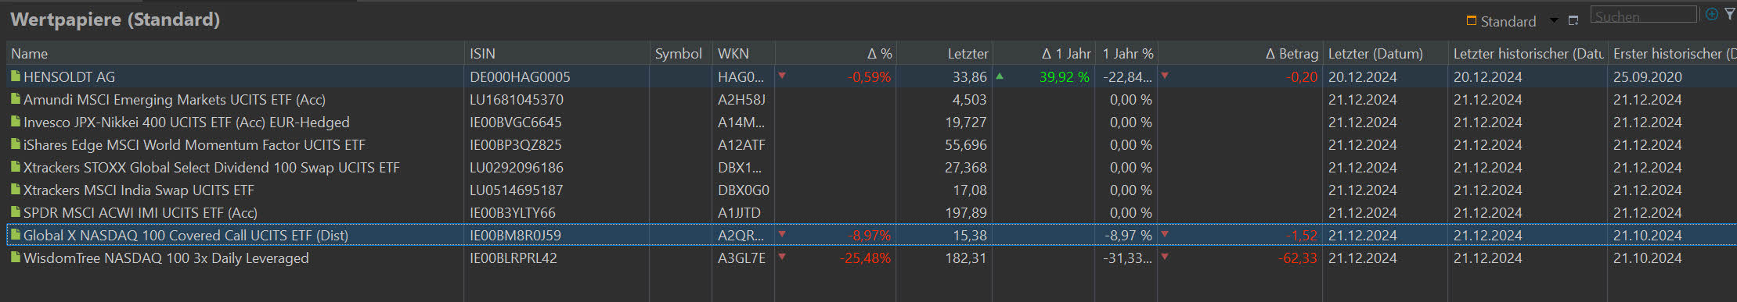Viewport: 1737px width, 302px height.
Task: Open the filter funnel icon
Action: point(1729,14)
